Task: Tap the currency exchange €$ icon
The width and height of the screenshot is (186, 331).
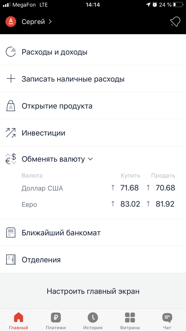Action: pyautogui.click(x=10, y=159)
